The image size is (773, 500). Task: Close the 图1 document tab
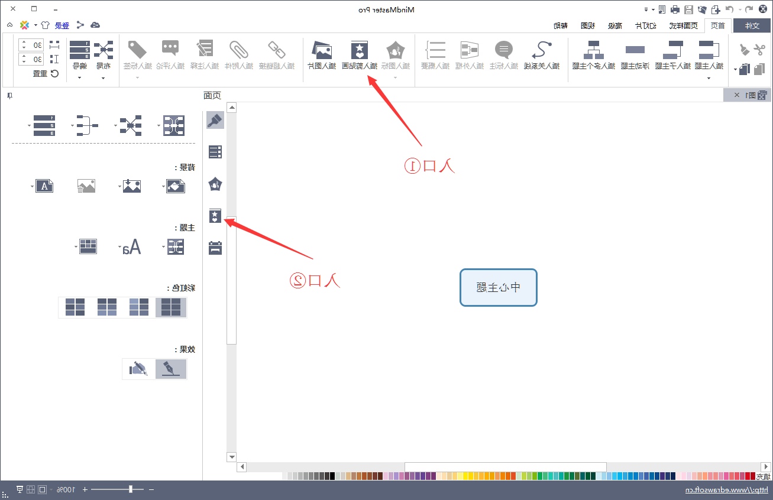point(737,95)
